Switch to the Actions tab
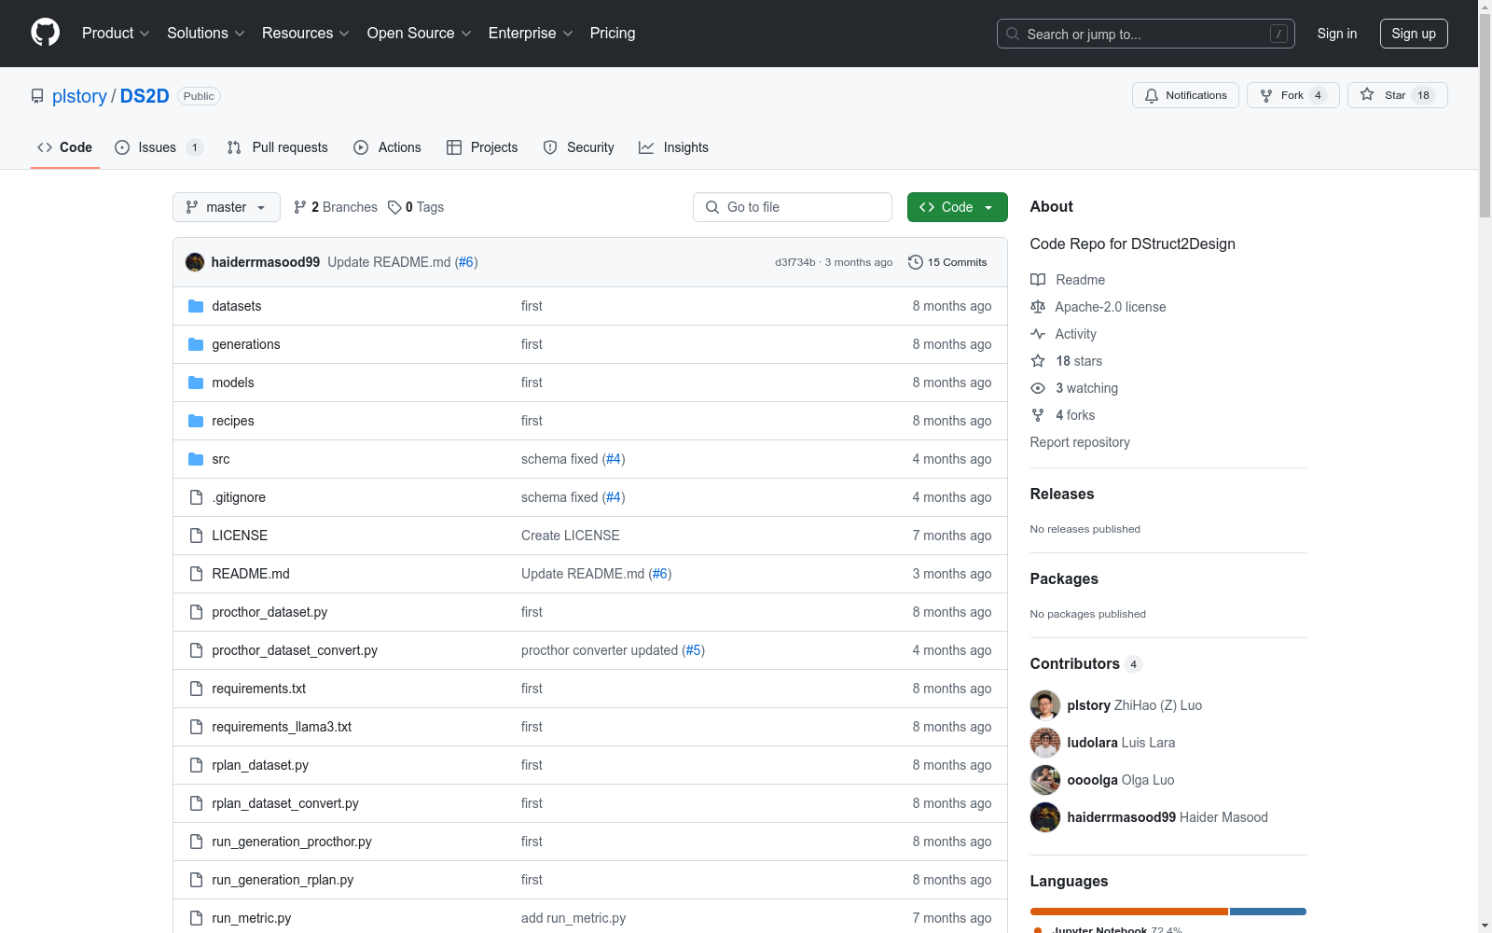1492x933 pixels. (x=388, y=147)
